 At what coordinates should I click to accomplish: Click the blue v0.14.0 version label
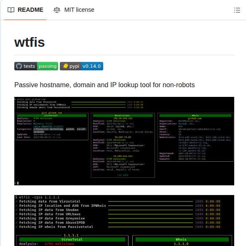pos(92,66)
